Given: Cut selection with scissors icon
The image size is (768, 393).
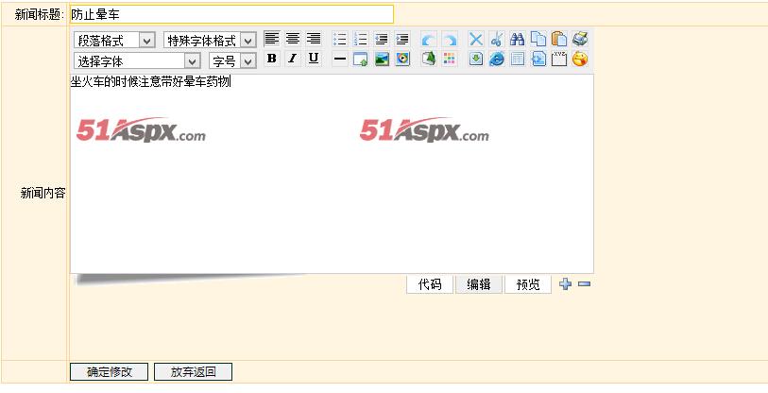Looking at the screenshot, I should (x=497, y=39).
